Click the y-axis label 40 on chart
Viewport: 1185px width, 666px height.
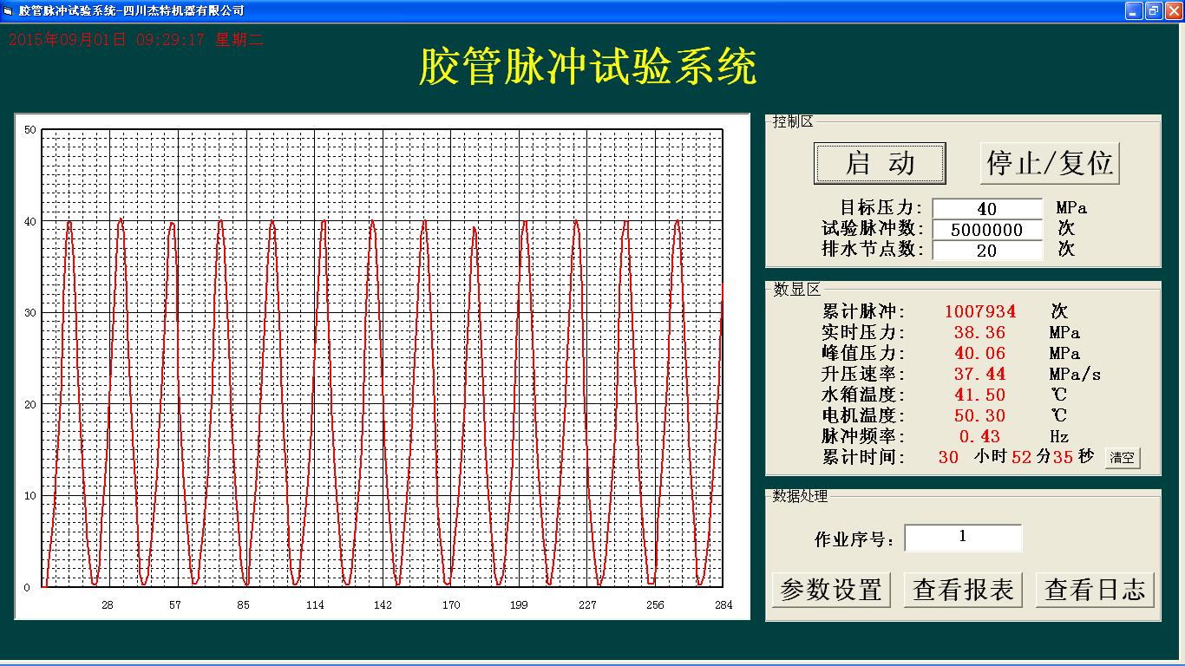pos(29,221)
